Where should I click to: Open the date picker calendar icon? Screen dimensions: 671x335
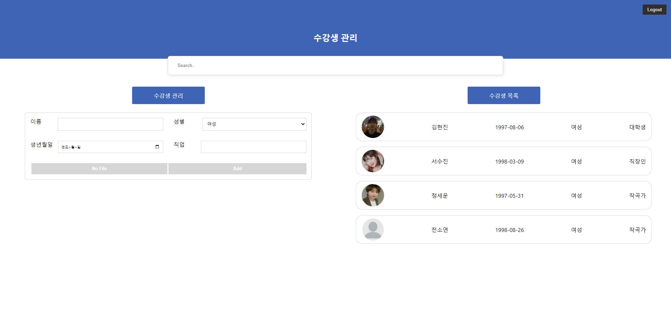pyautogui.click(x=157, y=147)
